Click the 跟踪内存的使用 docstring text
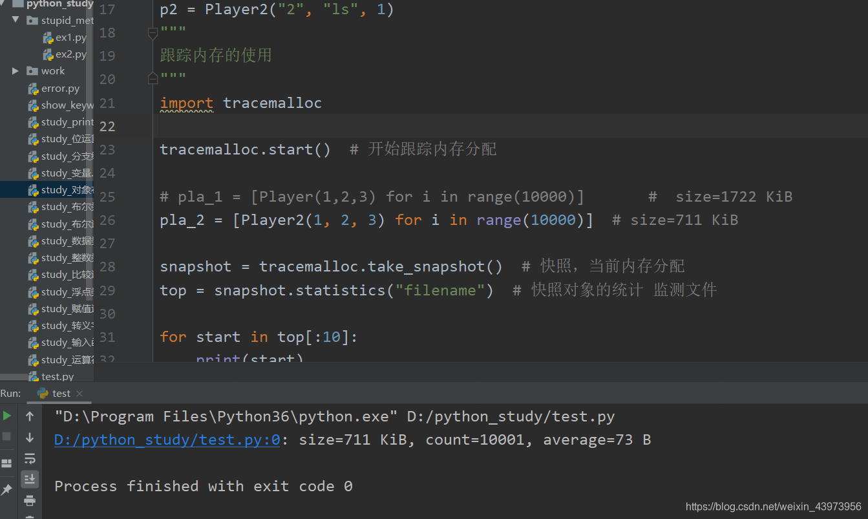The image size is (868, 519). point(216,56)
